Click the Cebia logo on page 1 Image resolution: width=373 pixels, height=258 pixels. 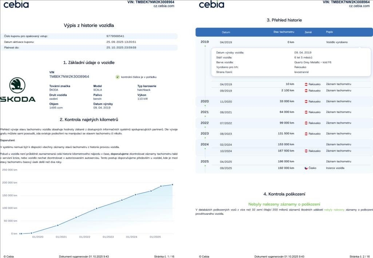point(16,4)
